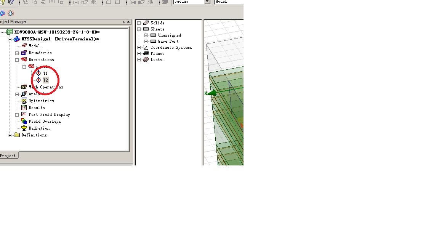Click the What's This help cursor icon

(11, 2)
